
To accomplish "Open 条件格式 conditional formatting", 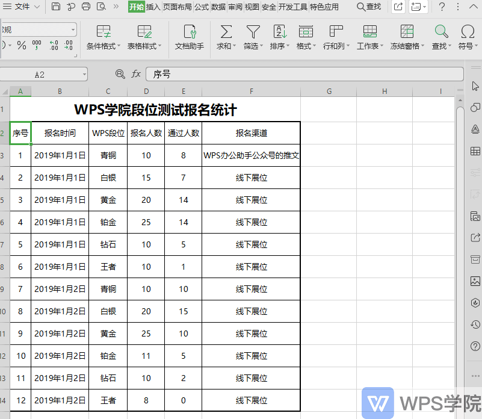I will 104,37.
